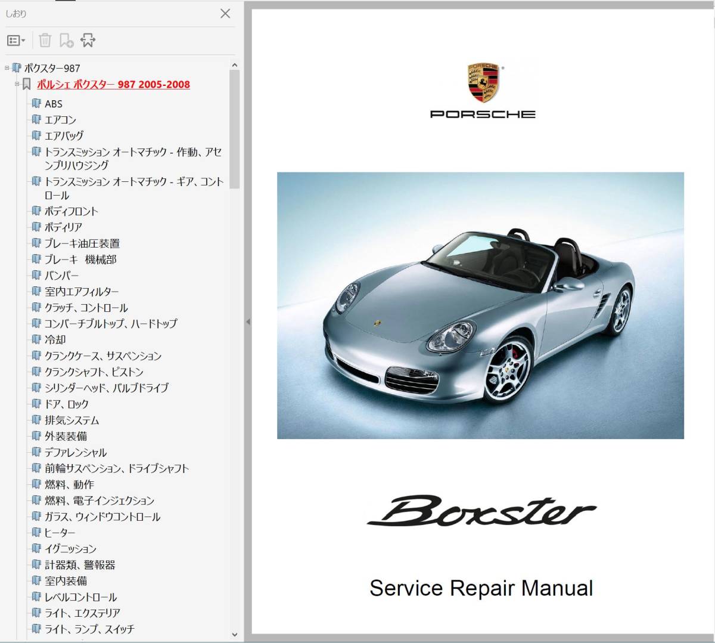This screenshot has width=715, height=643.
Task: Click the bookmark icon beside イグニッション
Action: tap(36, 549)
